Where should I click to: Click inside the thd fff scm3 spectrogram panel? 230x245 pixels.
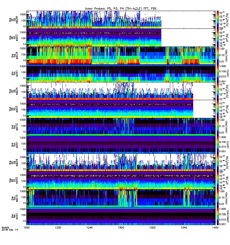[121, 109]
